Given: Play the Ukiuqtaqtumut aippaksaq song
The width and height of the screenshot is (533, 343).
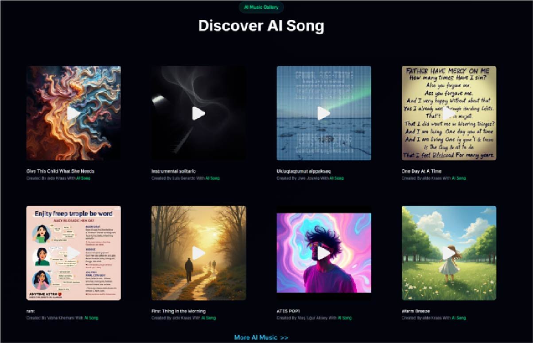Looking at the screenshot, I should click(324, 113).
